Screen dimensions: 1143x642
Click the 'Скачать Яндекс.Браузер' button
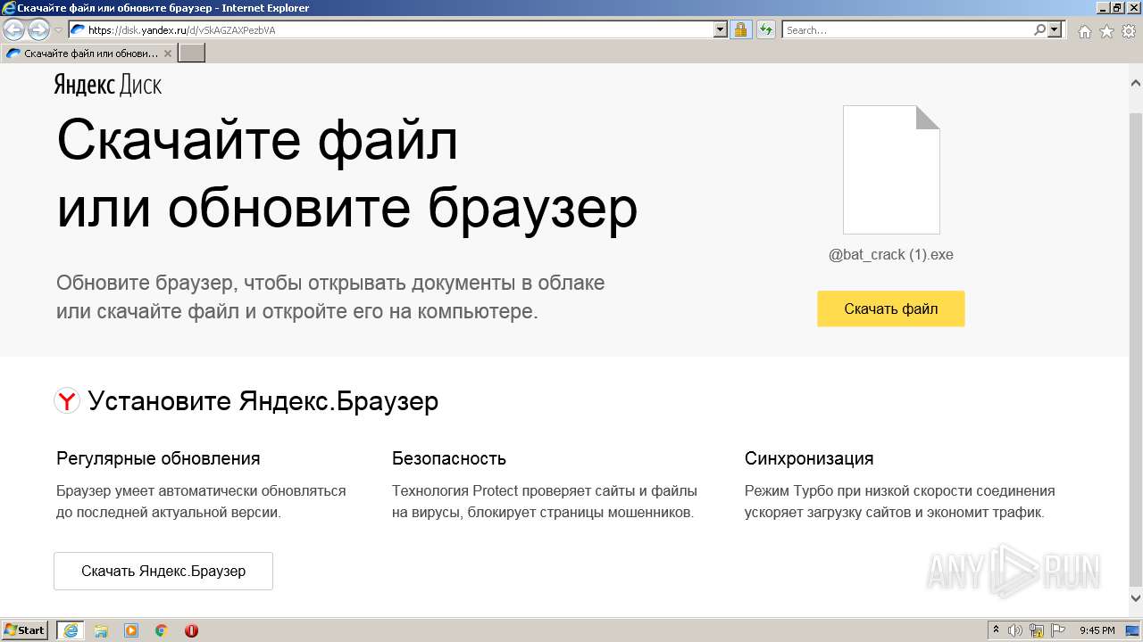coord(163,571)
